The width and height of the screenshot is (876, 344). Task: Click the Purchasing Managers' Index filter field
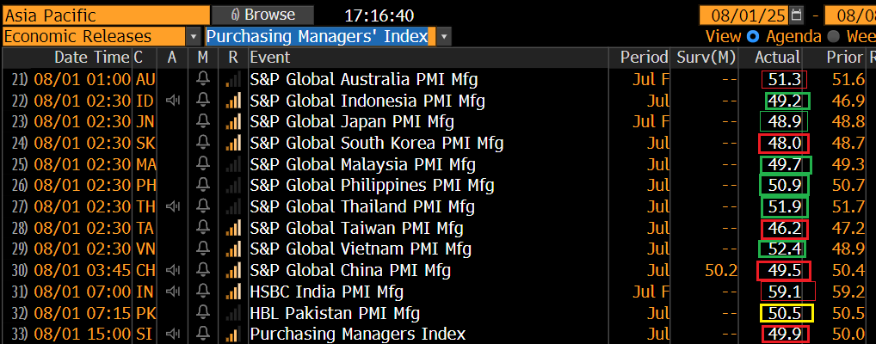point(321,37)
